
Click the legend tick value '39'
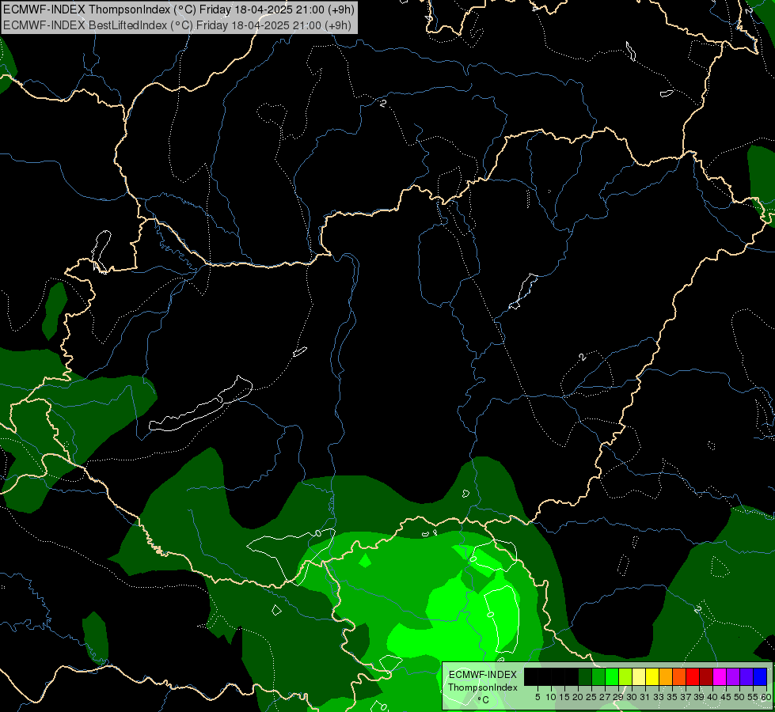(699, 697)
